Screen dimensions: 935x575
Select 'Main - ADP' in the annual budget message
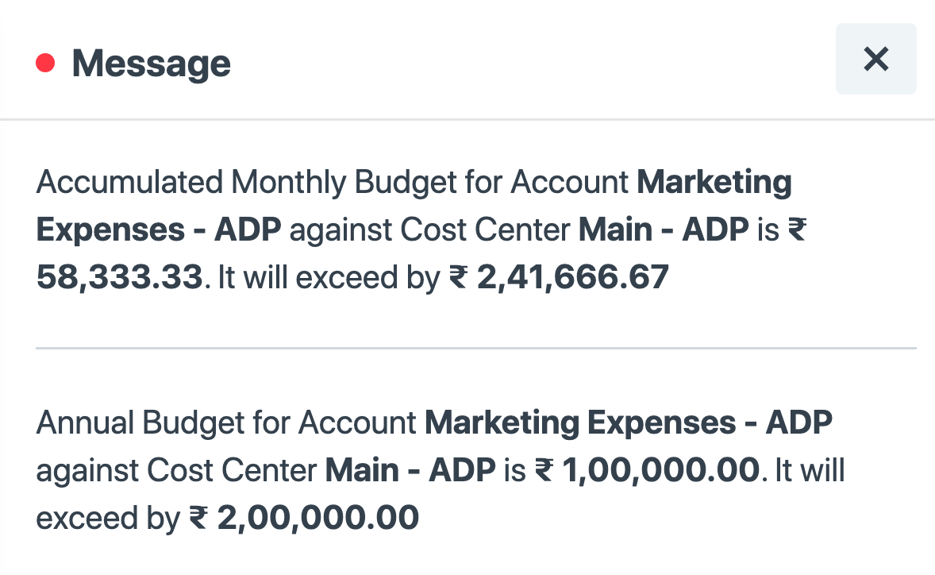[x=410, y=471]
